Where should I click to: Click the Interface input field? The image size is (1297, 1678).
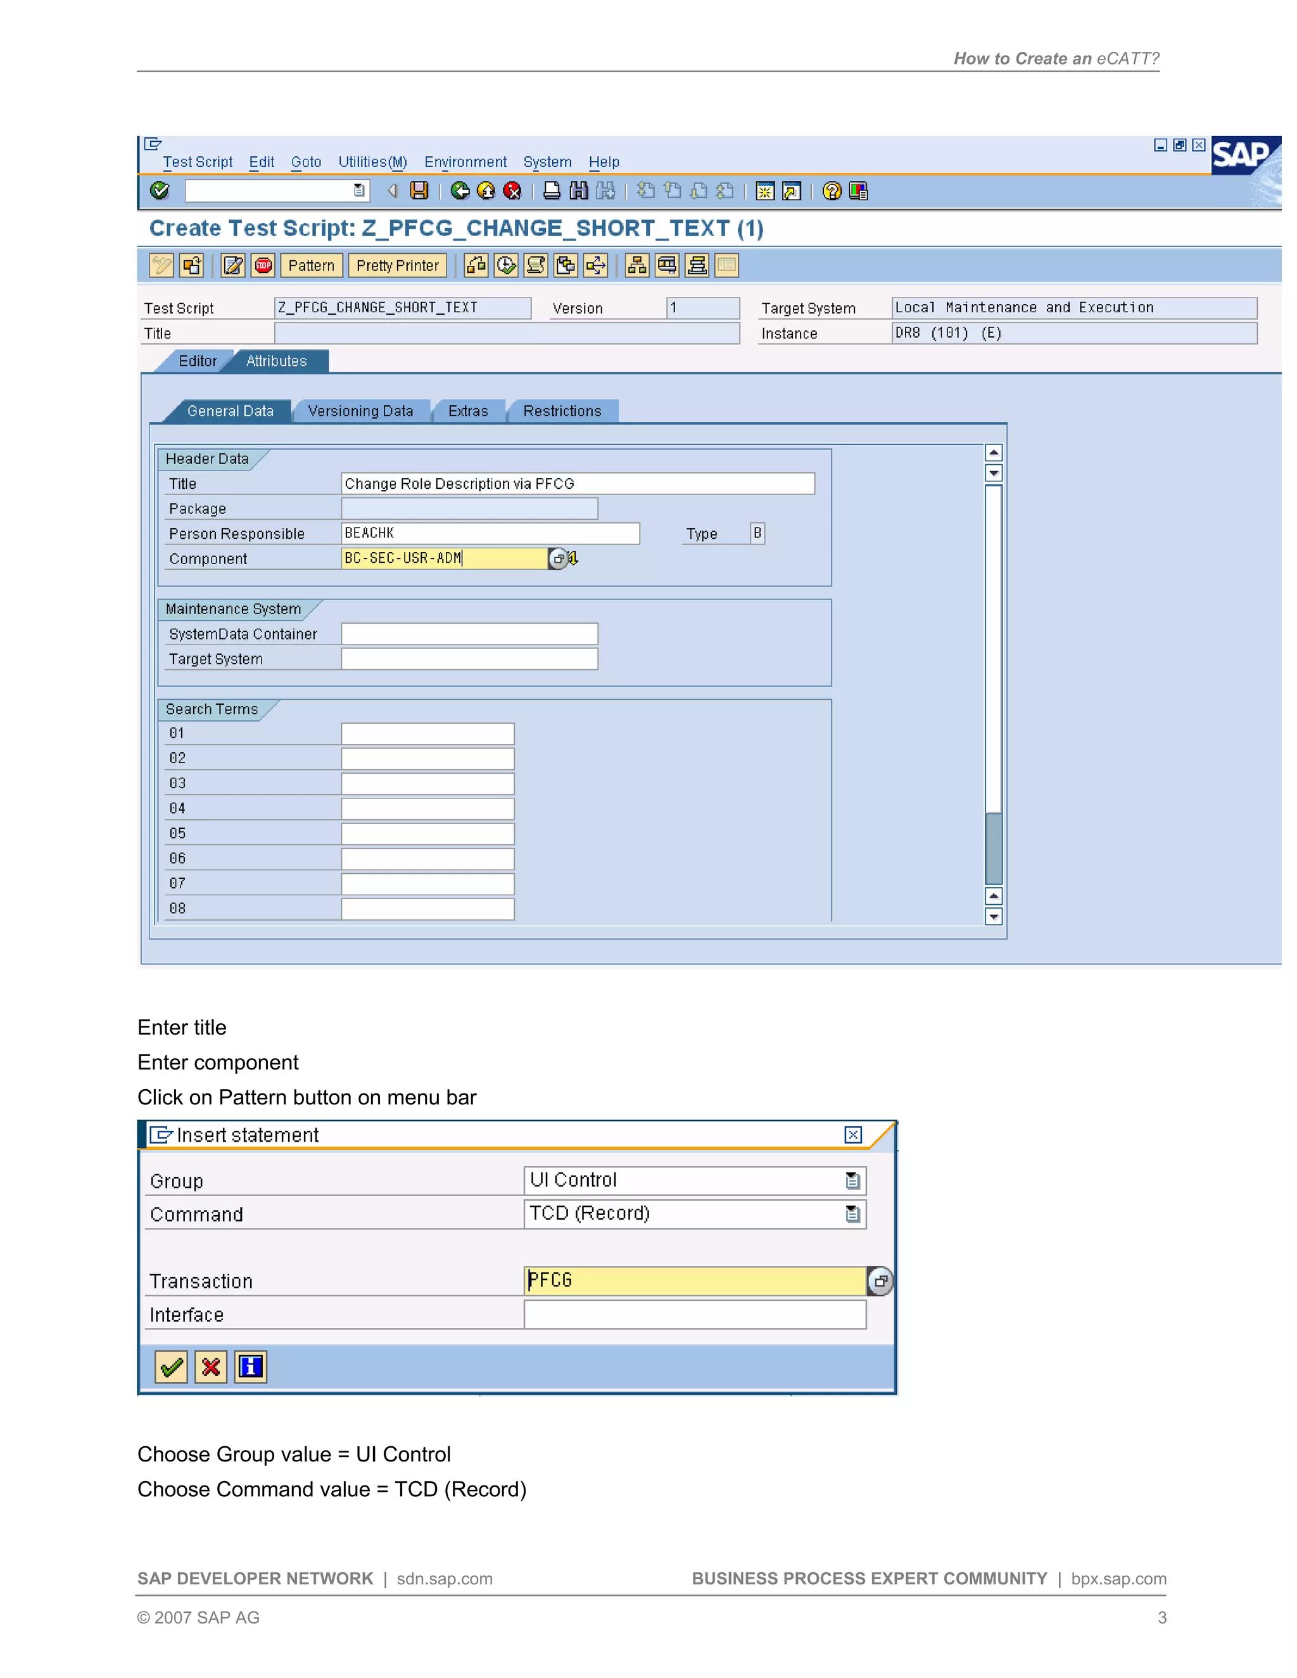click(695, 1315)
